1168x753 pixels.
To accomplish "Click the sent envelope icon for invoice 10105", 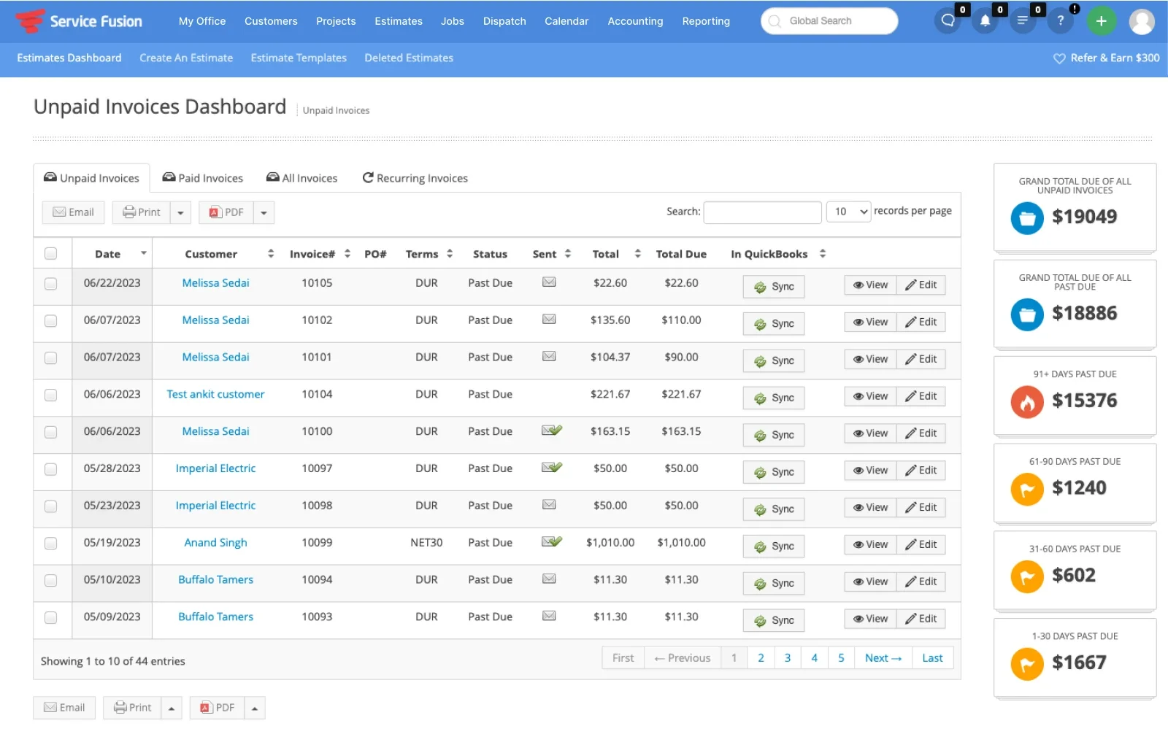I will click(549, 282).
